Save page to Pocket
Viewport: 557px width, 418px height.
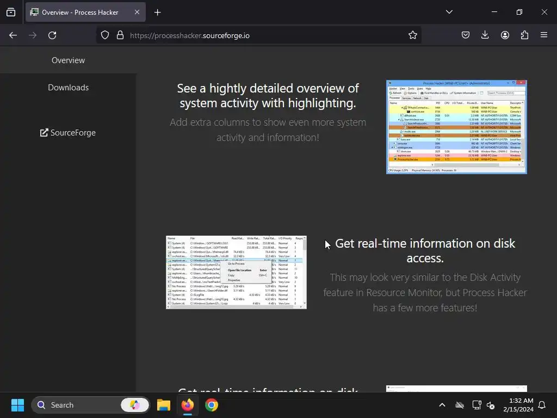point(466,35)
